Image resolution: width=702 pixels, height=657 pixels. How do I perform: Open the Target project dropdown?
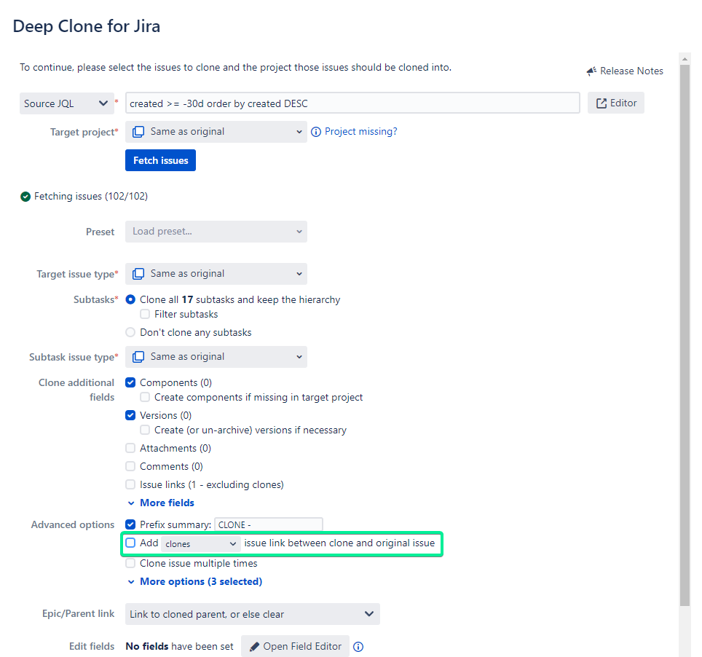(x=216, y=132)
